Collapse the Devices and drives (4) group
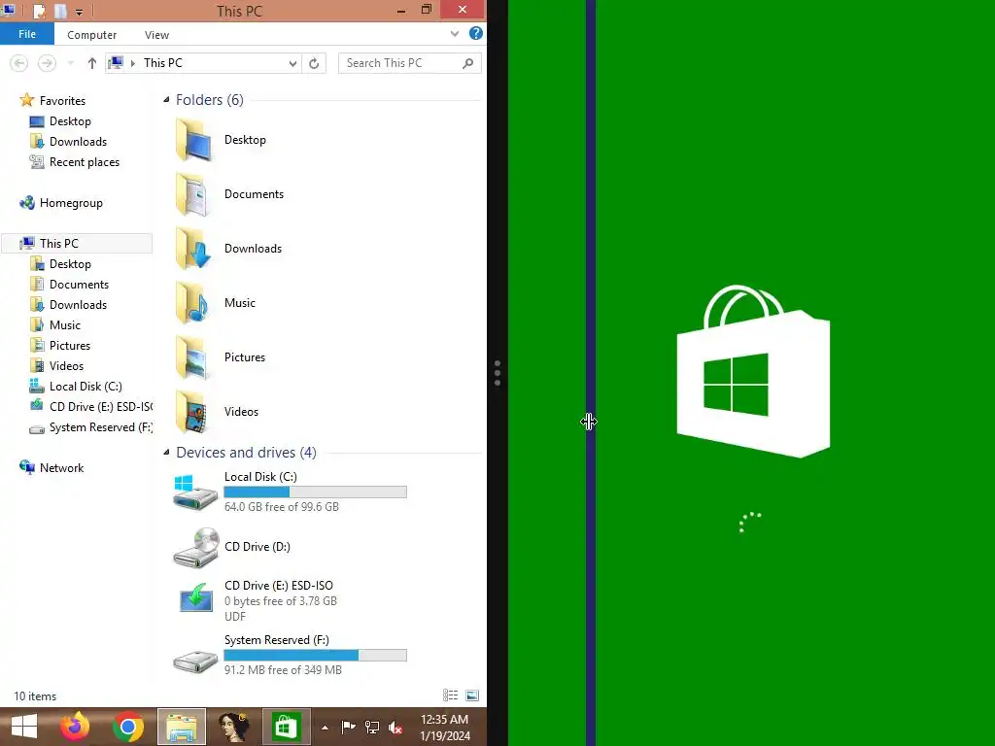 (x=166, y=453)
